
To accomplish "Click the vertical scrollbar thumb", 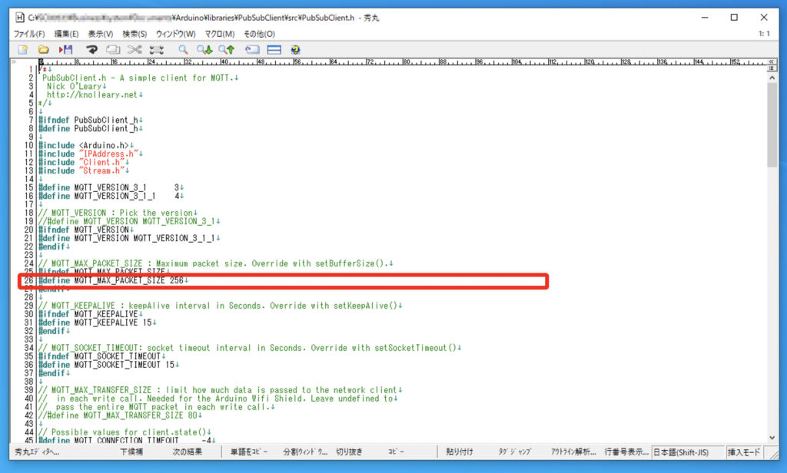I will pos(772,123).
